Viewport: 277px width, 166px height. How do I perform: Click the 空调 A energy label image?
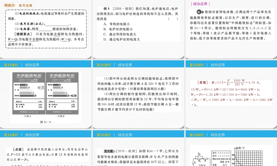click(x=29, y=94)
